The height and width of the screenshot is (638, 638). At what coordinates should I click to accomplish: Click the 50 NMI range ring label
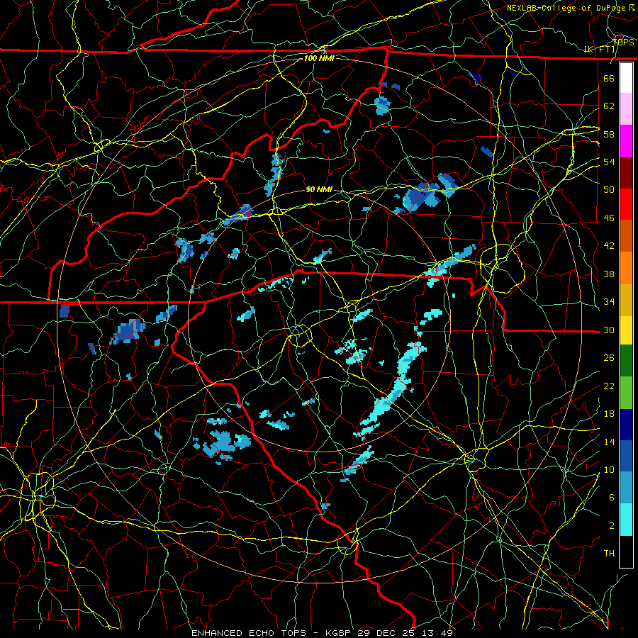(319, 189)
